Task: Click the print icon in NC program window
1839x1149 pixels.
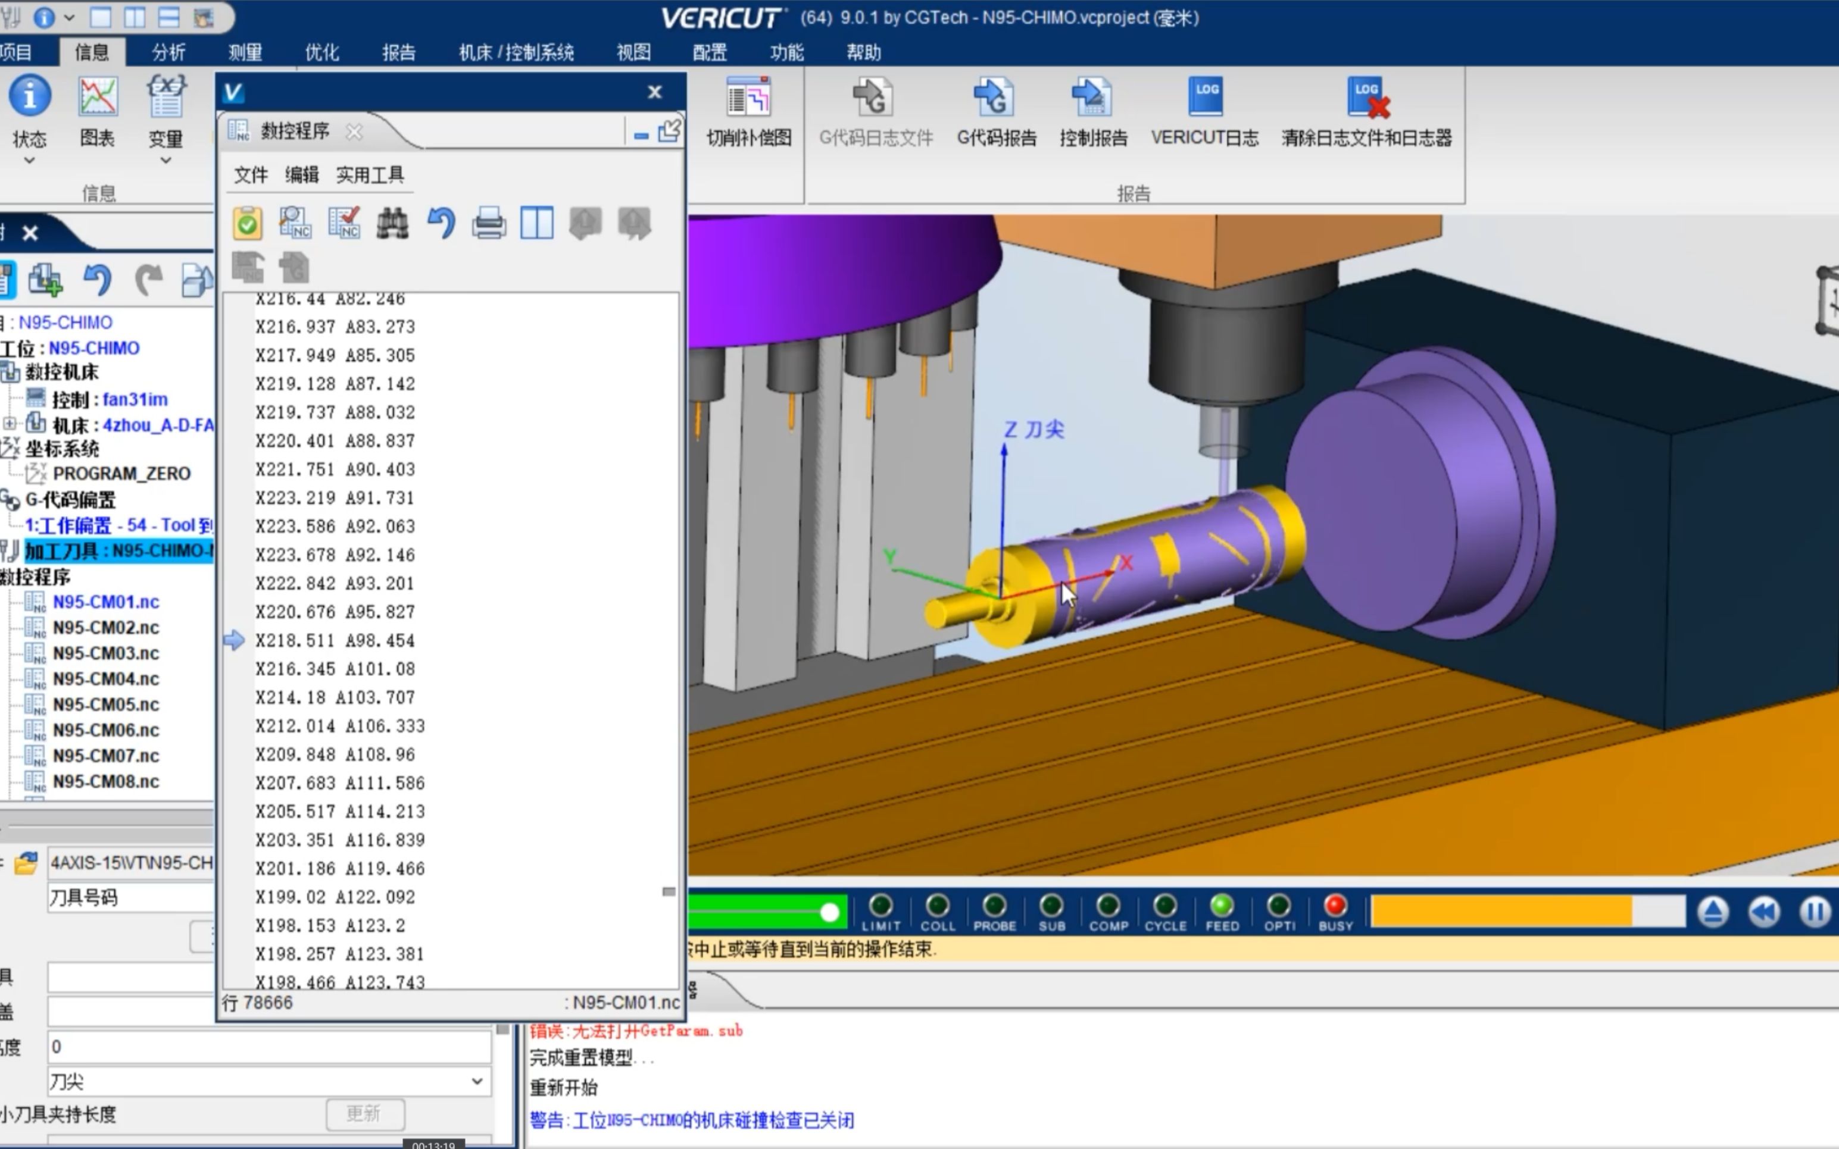Action: (489, 223)
